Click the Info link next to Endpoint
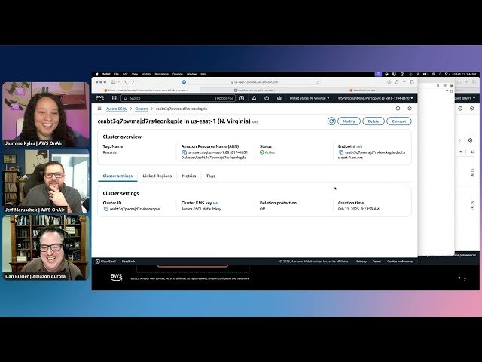 click(359, 147)
